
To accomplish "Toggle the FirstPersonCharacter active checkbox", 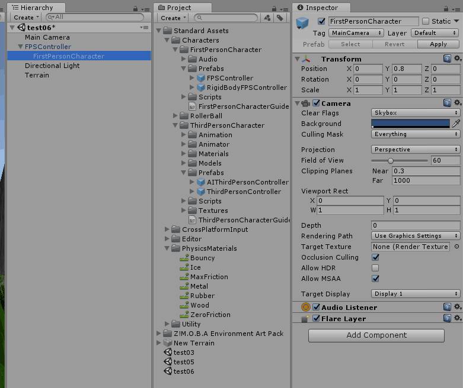I will coord(321,21).
